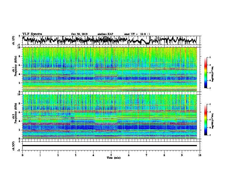Click the "2" tick on the time axis
This screenshot has width=225, height=174.
(x=58, y=155)
